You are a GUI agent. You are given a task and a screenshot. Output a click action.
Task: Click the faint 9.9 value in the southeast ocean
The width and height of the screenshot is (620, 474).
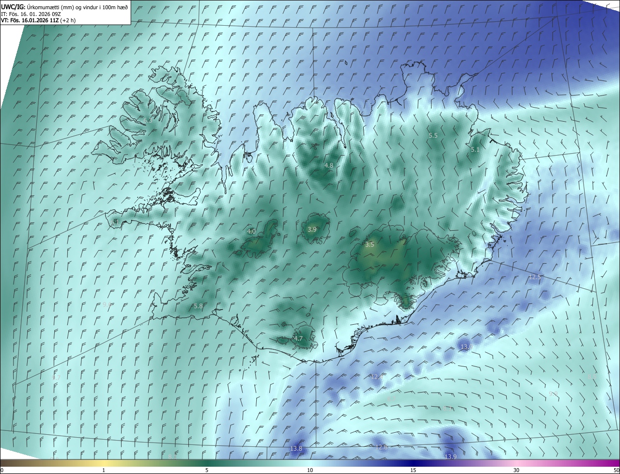click(554, 394)
